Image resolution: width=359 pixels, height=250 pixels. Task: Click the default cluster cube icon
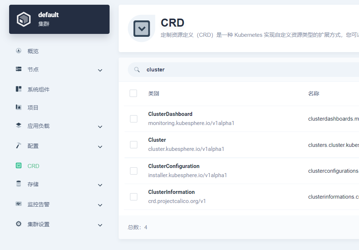click(x=24, y=19)
